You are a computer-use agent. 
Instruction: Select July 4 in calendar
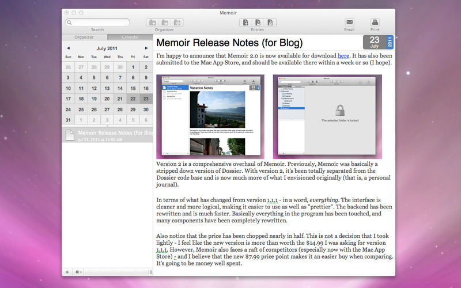coord(81,78)
